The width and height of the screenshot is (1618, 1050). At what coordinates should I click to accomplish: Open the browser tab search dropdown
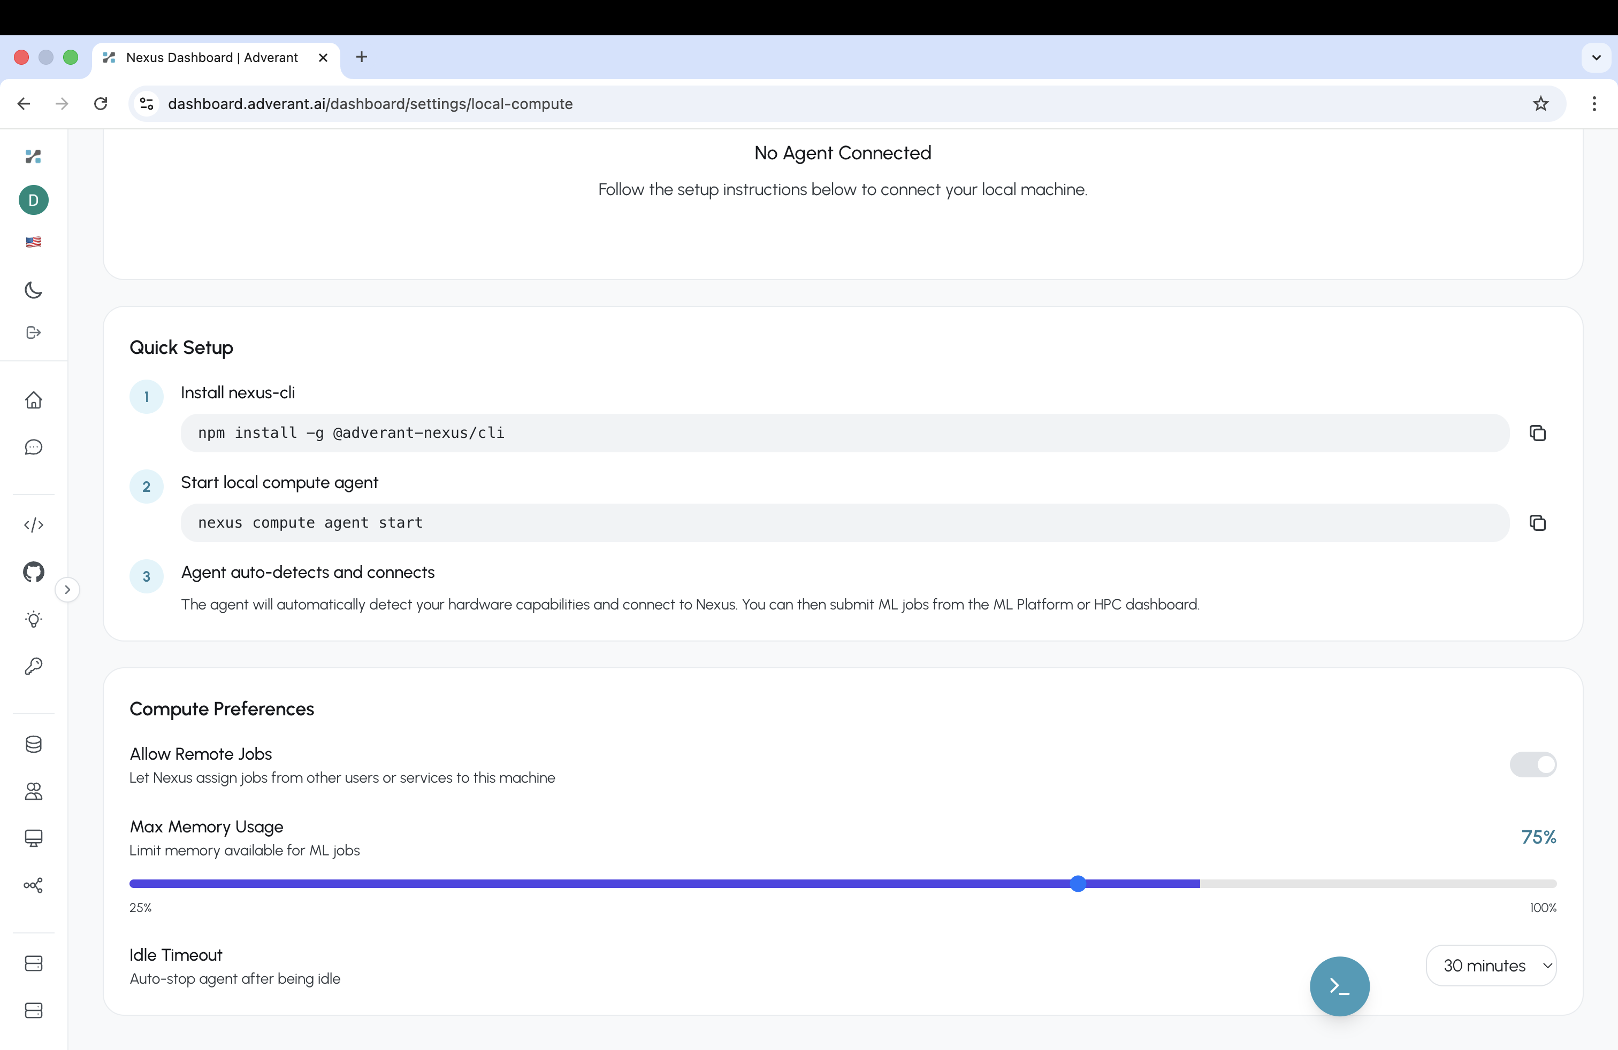click(x=1596, y=58)
